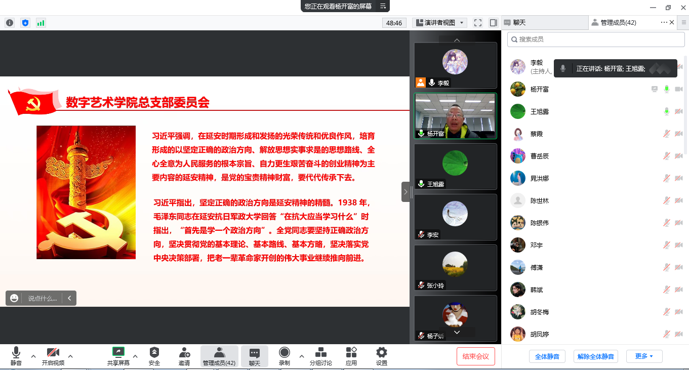Turn on video (开启视频)
Screen dimensions: 689x370
[x=53, y=356]
